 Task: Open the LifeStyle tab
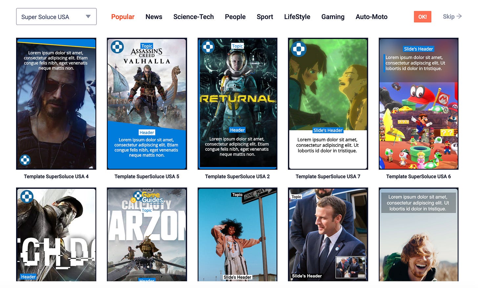(x=297, y=17)
